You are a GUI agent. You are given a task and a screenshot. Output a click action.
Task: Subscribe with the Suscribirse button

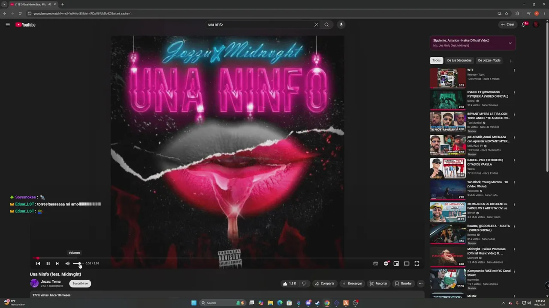(x=80, y=284)
